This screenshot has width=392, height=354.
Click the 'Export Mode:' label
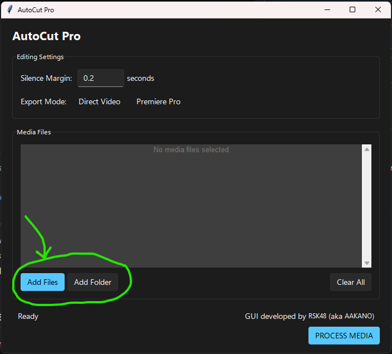43,101
